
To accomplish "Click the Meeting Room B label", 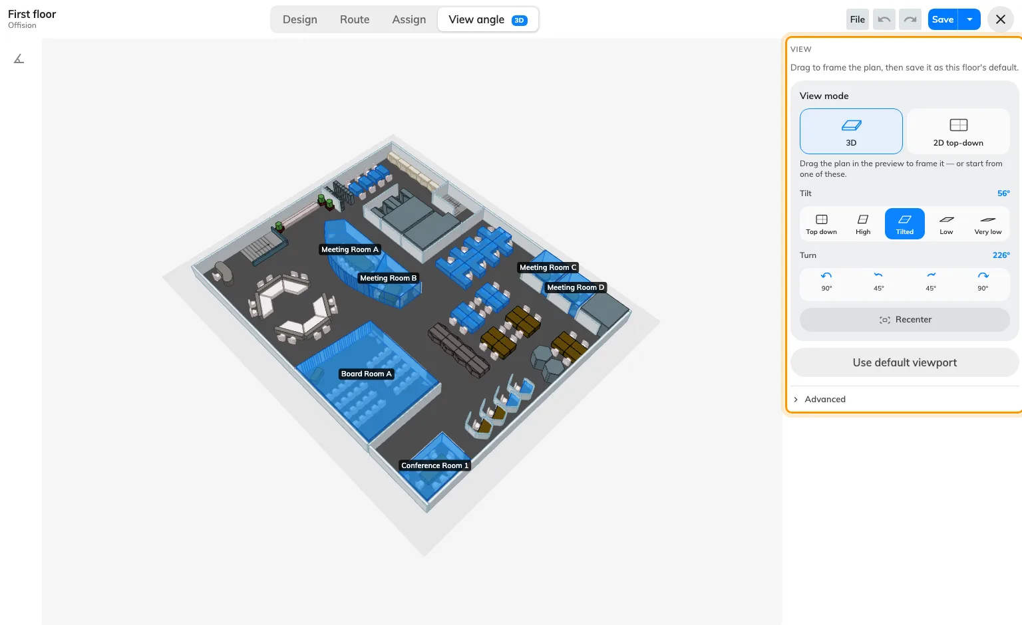I will (389, 279).
